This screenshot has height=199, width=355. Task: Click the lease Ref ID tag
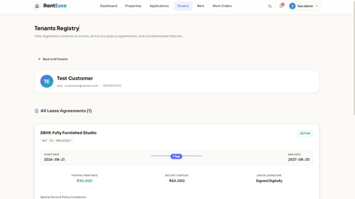[57, 140]
